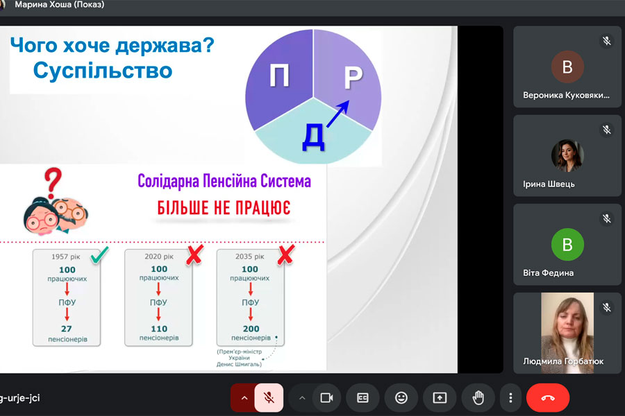Open audio settings chevron beside microphone
Viewport: 625px width, 416px height.
244,398
